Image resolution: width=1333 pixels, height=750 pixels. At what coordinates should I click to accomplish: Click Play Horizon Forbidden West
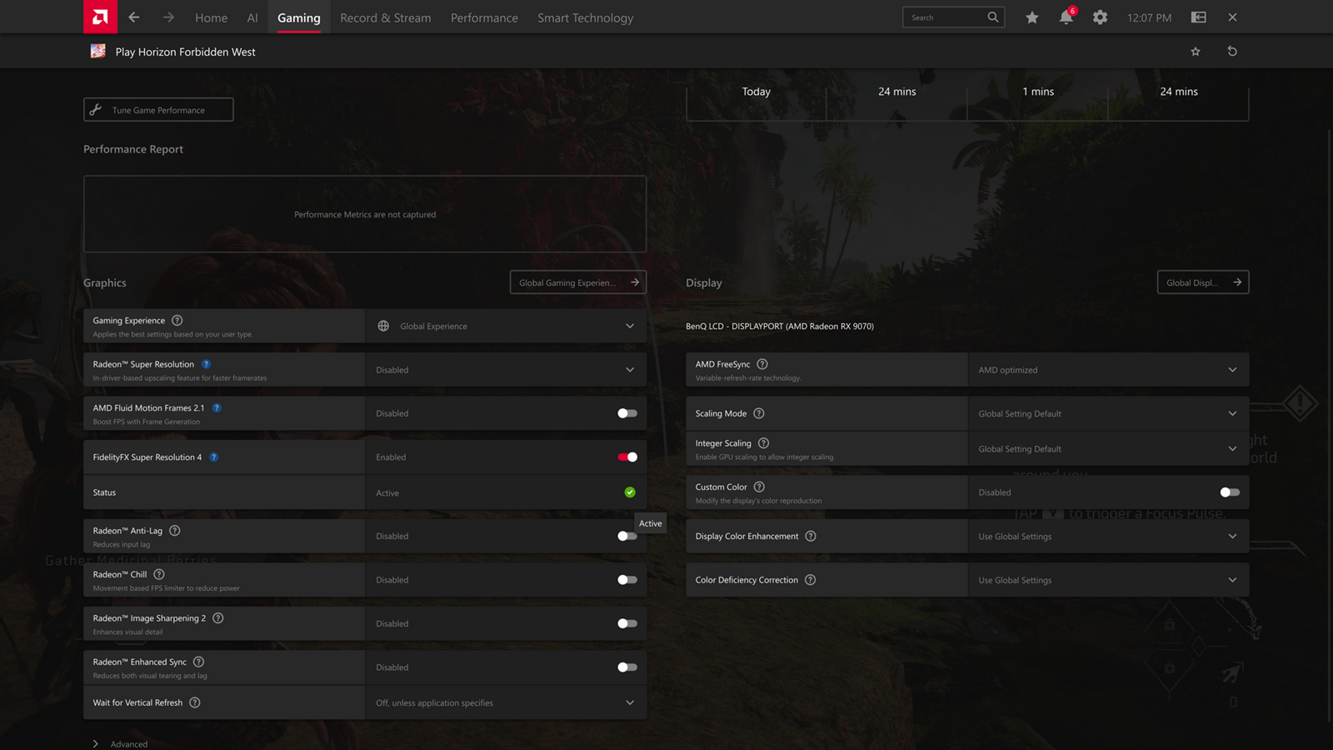click(x=186, y=52)
